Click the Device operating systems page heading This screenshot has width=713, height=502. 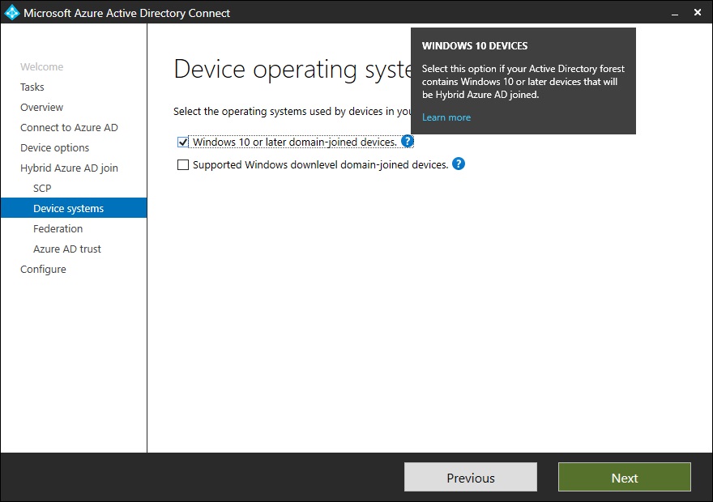(x=292, y=70)
